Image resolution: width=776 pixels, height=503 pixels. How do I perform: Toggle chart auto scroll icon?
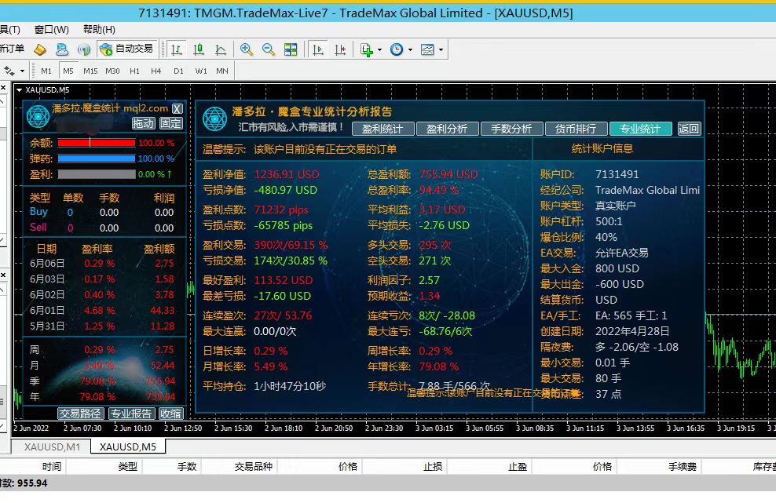(x=318, y=49)
